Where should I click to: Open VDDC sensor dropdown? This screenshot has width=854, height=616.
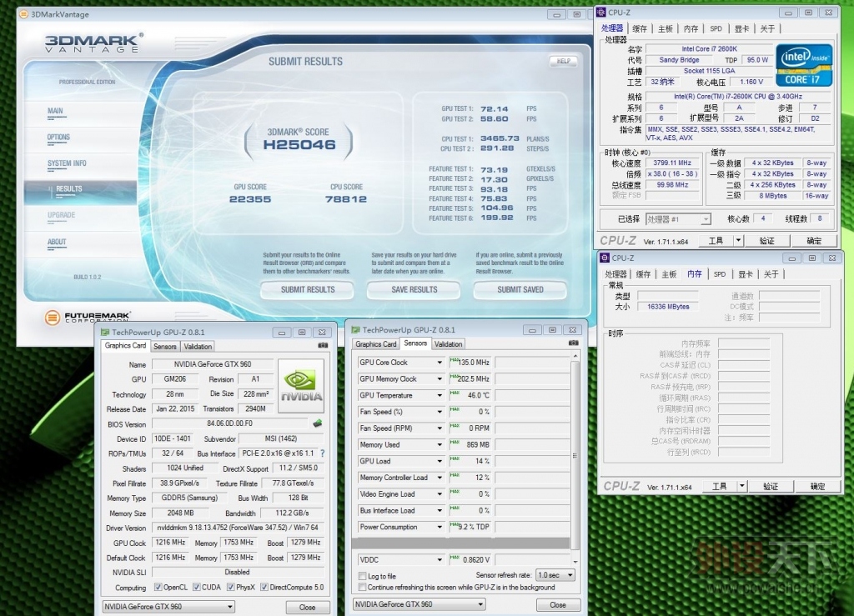(x=440, y=559)
